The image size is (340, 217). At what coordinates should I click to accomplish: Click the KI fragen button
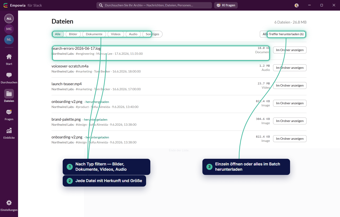[226, 5]
